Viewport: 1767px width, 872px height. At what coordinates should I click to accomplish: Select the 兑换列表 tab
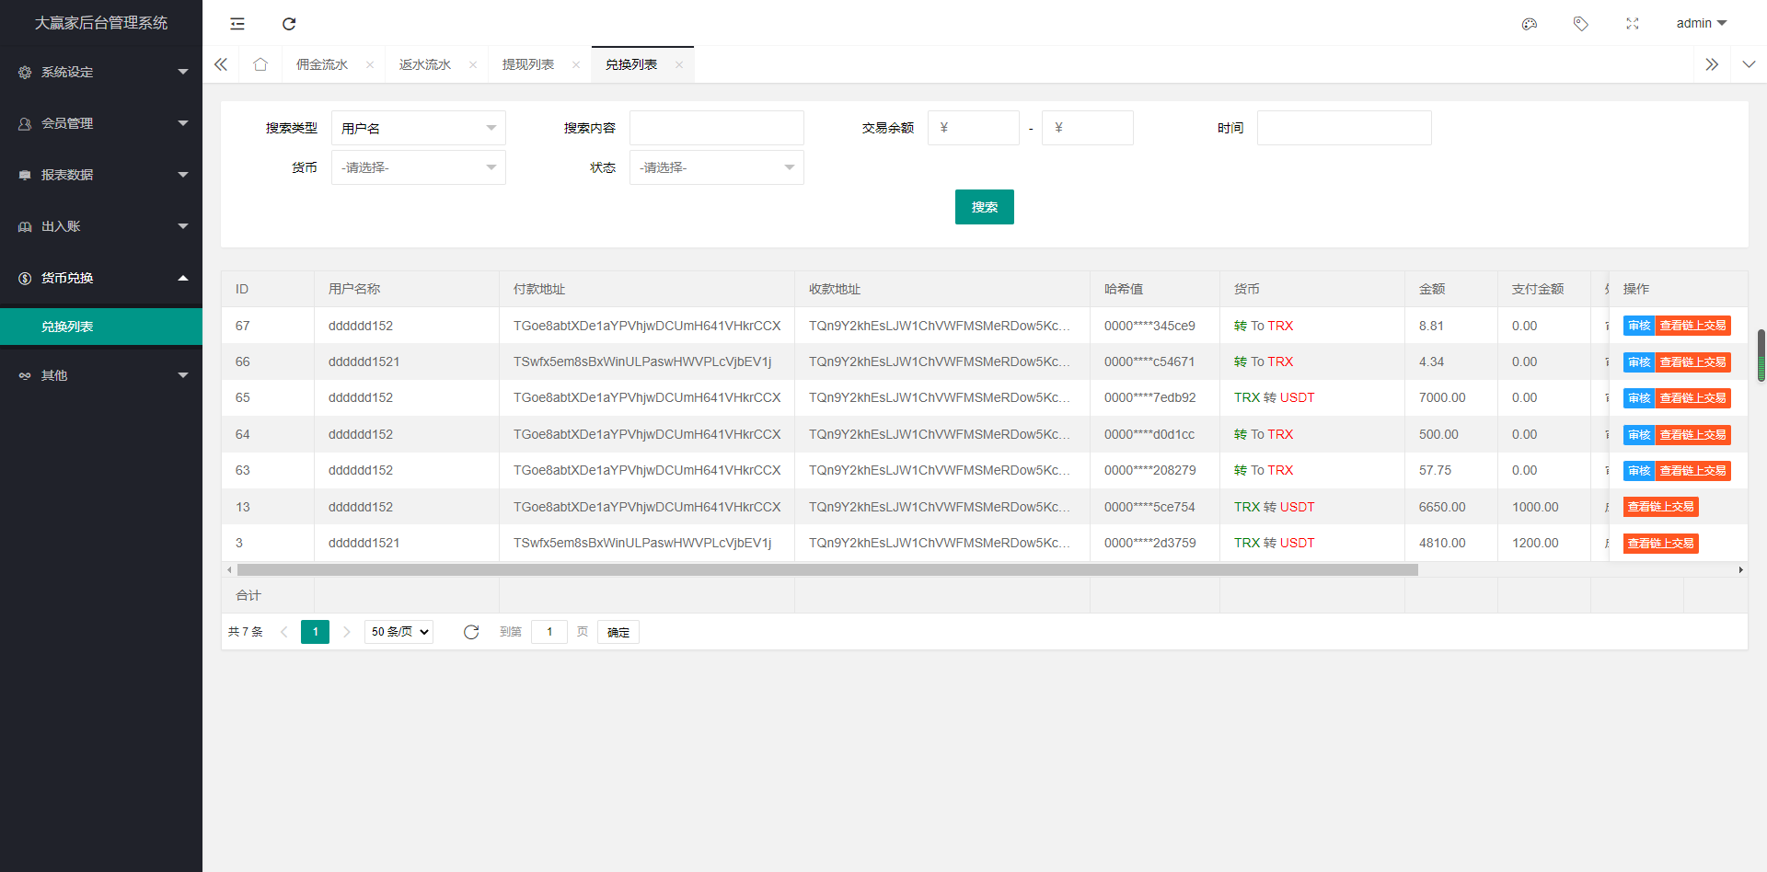click(631, 64)
